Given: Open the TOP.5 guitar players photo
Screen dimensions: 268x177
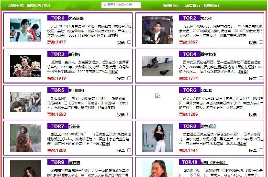Looking at the screenshot, I should 25,102.
